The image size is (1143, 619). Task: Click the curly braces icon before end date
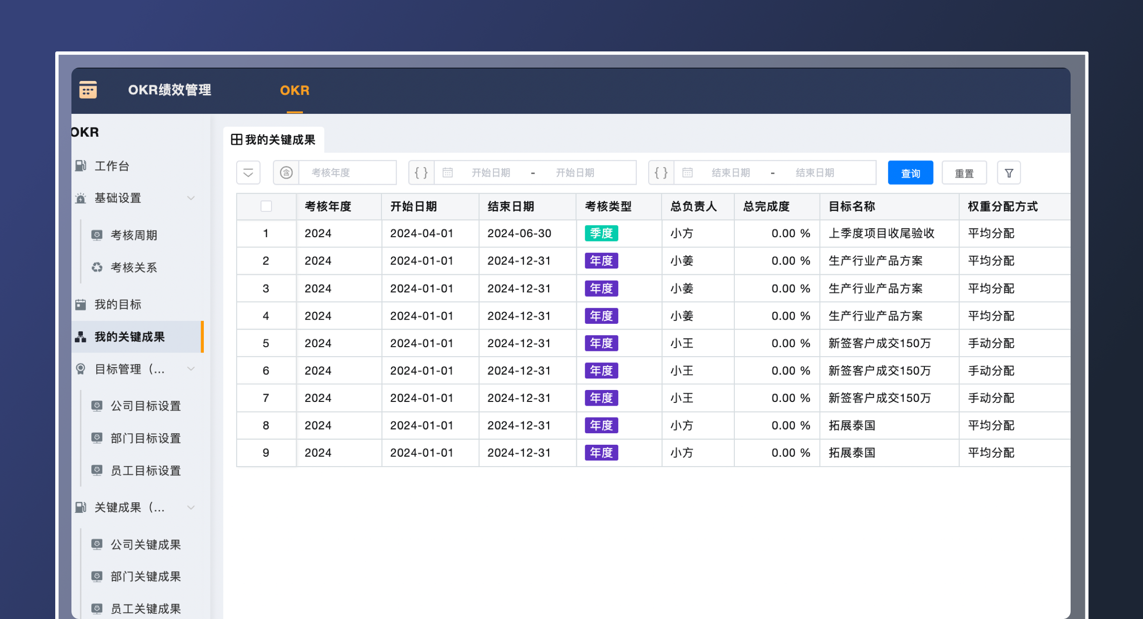[661, 173]
